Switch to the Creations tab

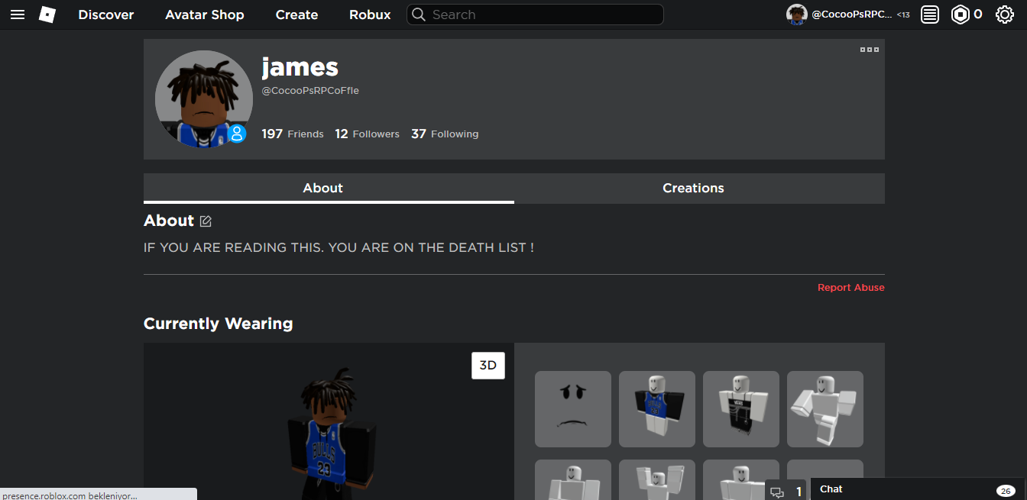click(x=699, y=189)
